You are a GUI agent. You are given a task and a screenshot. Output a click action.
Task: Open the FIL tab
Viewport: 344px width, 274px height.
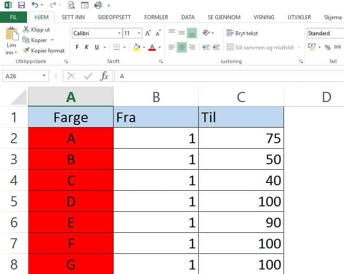[13, 17]
